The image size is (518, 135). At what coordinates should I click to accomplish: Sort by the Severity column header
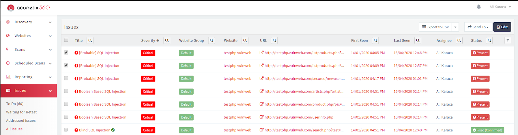pos(150,41)
